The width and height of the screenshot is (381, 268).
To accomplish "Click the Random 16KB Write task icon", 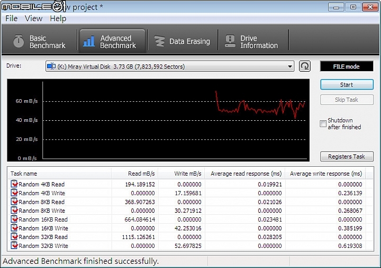I will (14, 228).
